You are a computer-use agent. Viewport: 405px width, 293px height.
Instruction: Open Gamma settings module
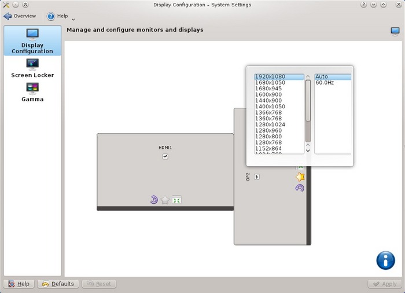tap(32, 92)
